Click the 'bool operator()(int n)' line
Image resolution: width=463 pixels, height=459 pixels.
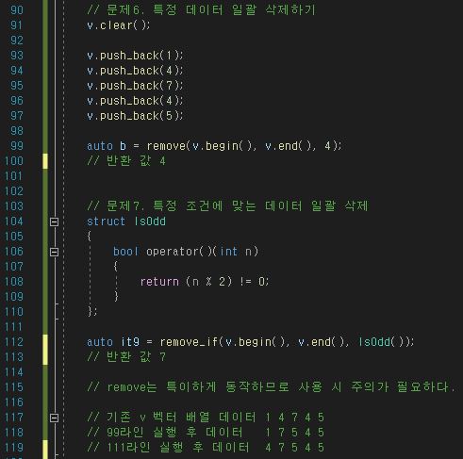pos(186,252)
